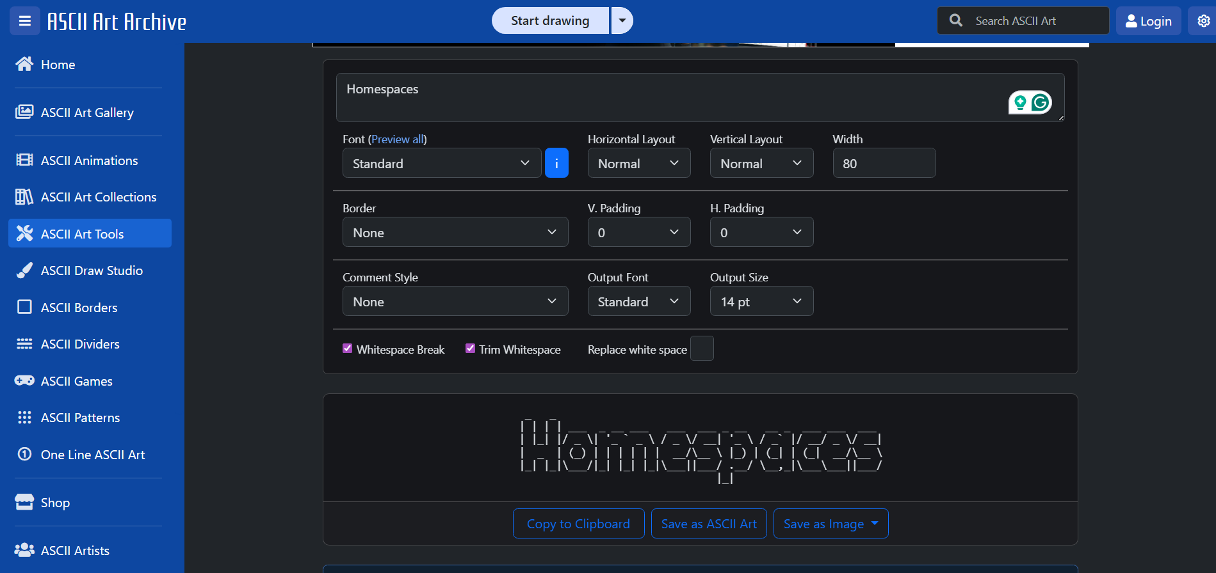The height and width of the screenshot is (573, 1216).
Task: Click the ASCII Games gamepad icon
Action: [x=24, y=381]
